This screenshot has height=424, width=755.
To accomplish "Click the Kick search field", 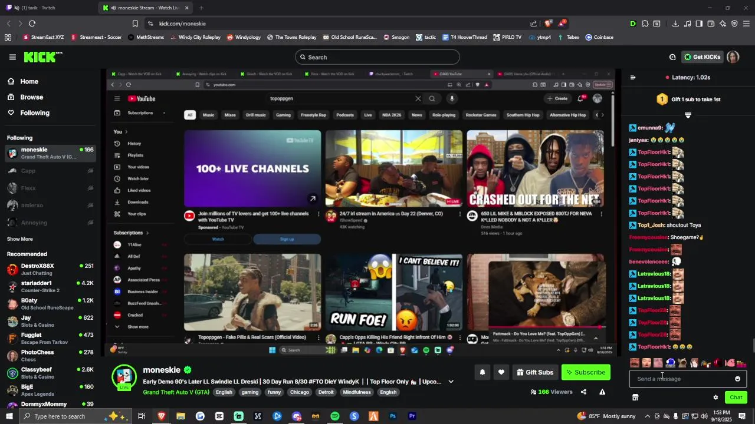I will coord(377,57).
